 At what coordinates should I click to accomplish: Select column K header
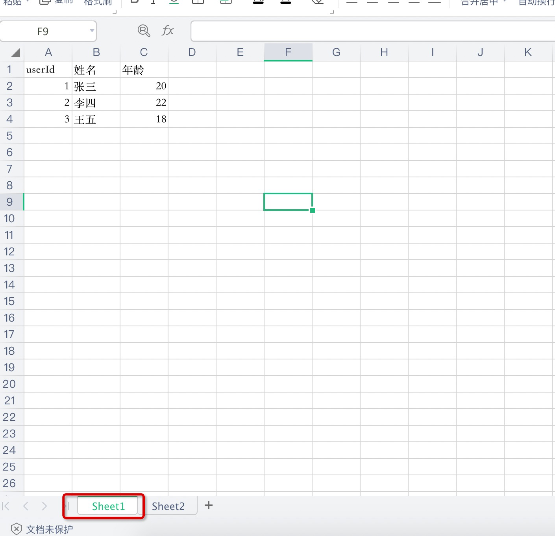click(x=528, y=52)
